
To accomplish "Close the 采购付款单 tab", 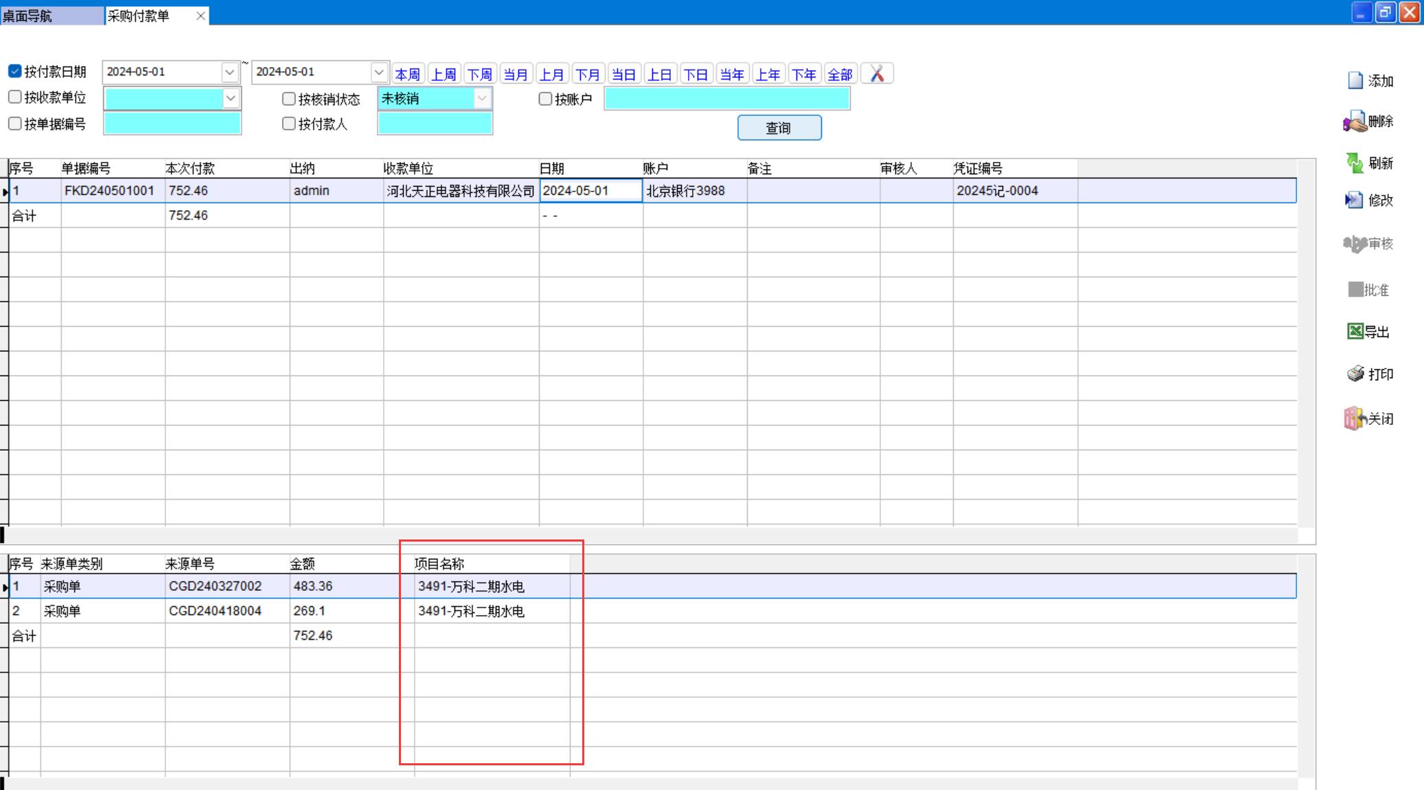I will pyautogui.click(x=200, y=16).
